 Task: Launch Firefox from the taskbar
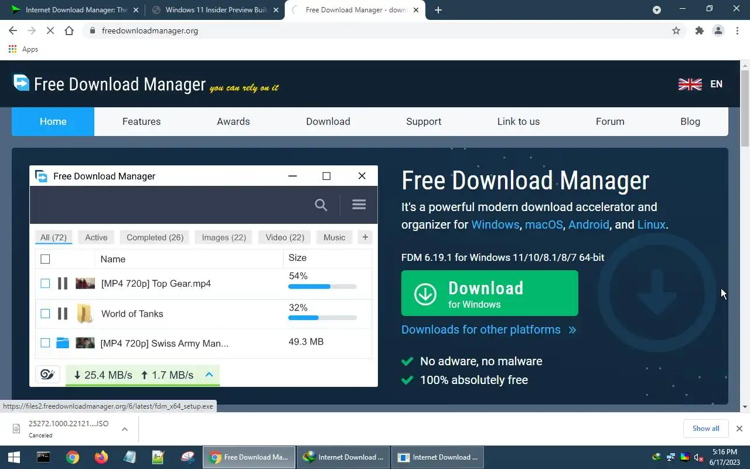(x=101, y=457)
